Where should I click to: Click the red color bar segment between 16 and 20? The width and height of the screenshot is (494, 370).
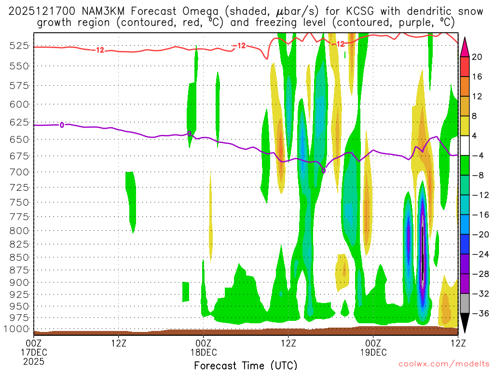click(465, 66)
